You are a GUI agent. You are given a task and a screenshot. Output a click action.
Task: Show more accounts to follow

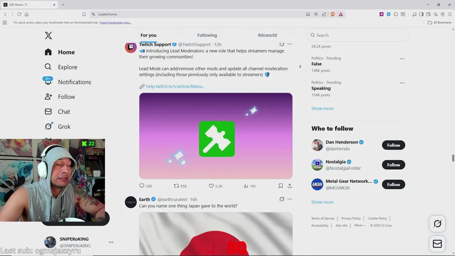(322, 202)
